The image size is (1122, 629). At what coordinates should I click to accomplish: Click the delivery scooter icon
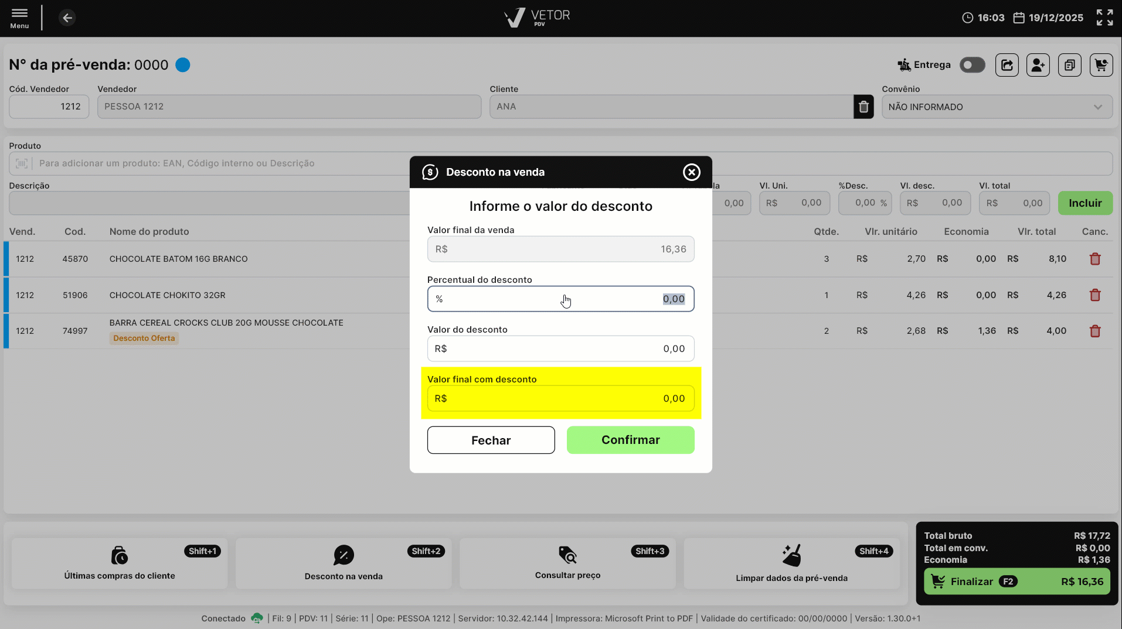[x=904, y=64]
